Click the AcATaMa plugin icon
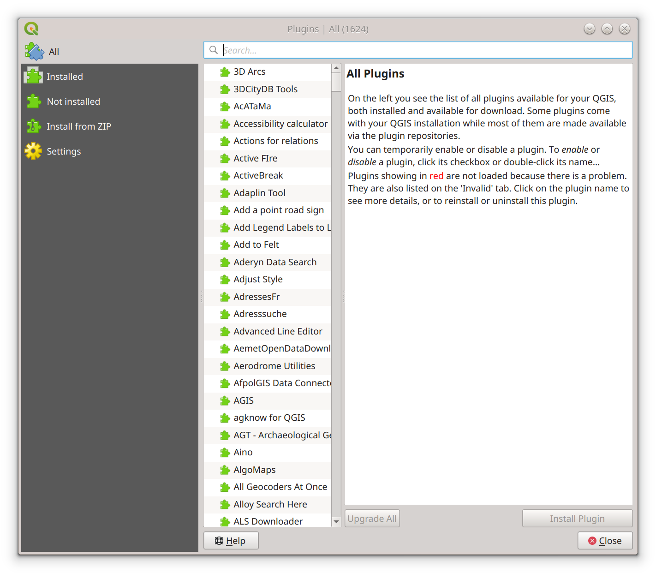 (x=225, y=107)
